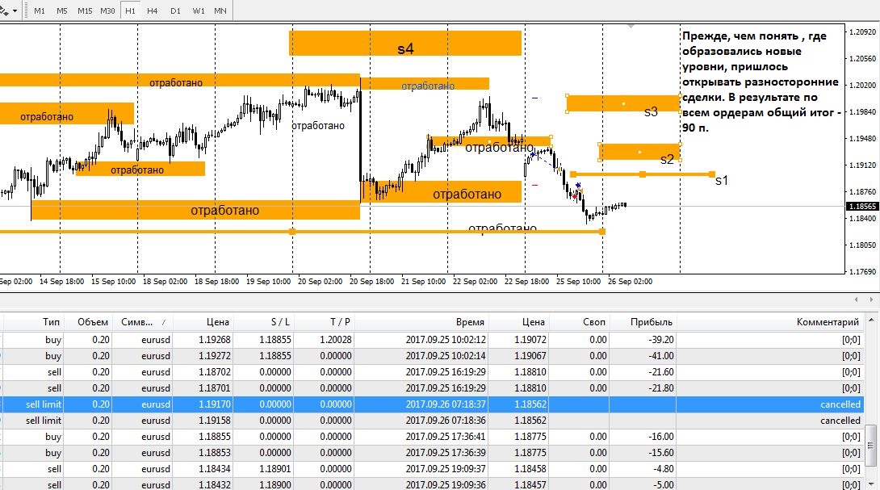This screenshot has width=880, height=490.
Task: Sort orders by the S / L column
Action: point(264,321)
